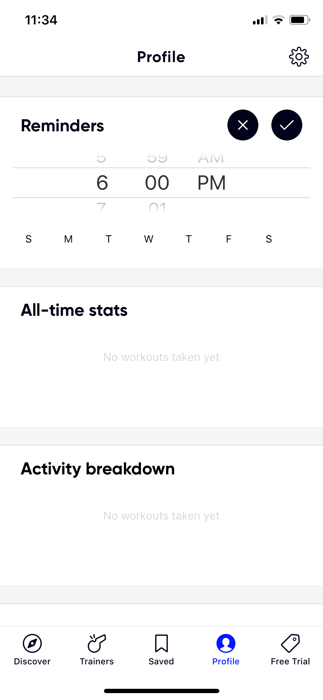Confirm the reminder with the checkmark button
The width and height of the screenshot is (323, 700).
pyautogui.click(x=287, y=125)
